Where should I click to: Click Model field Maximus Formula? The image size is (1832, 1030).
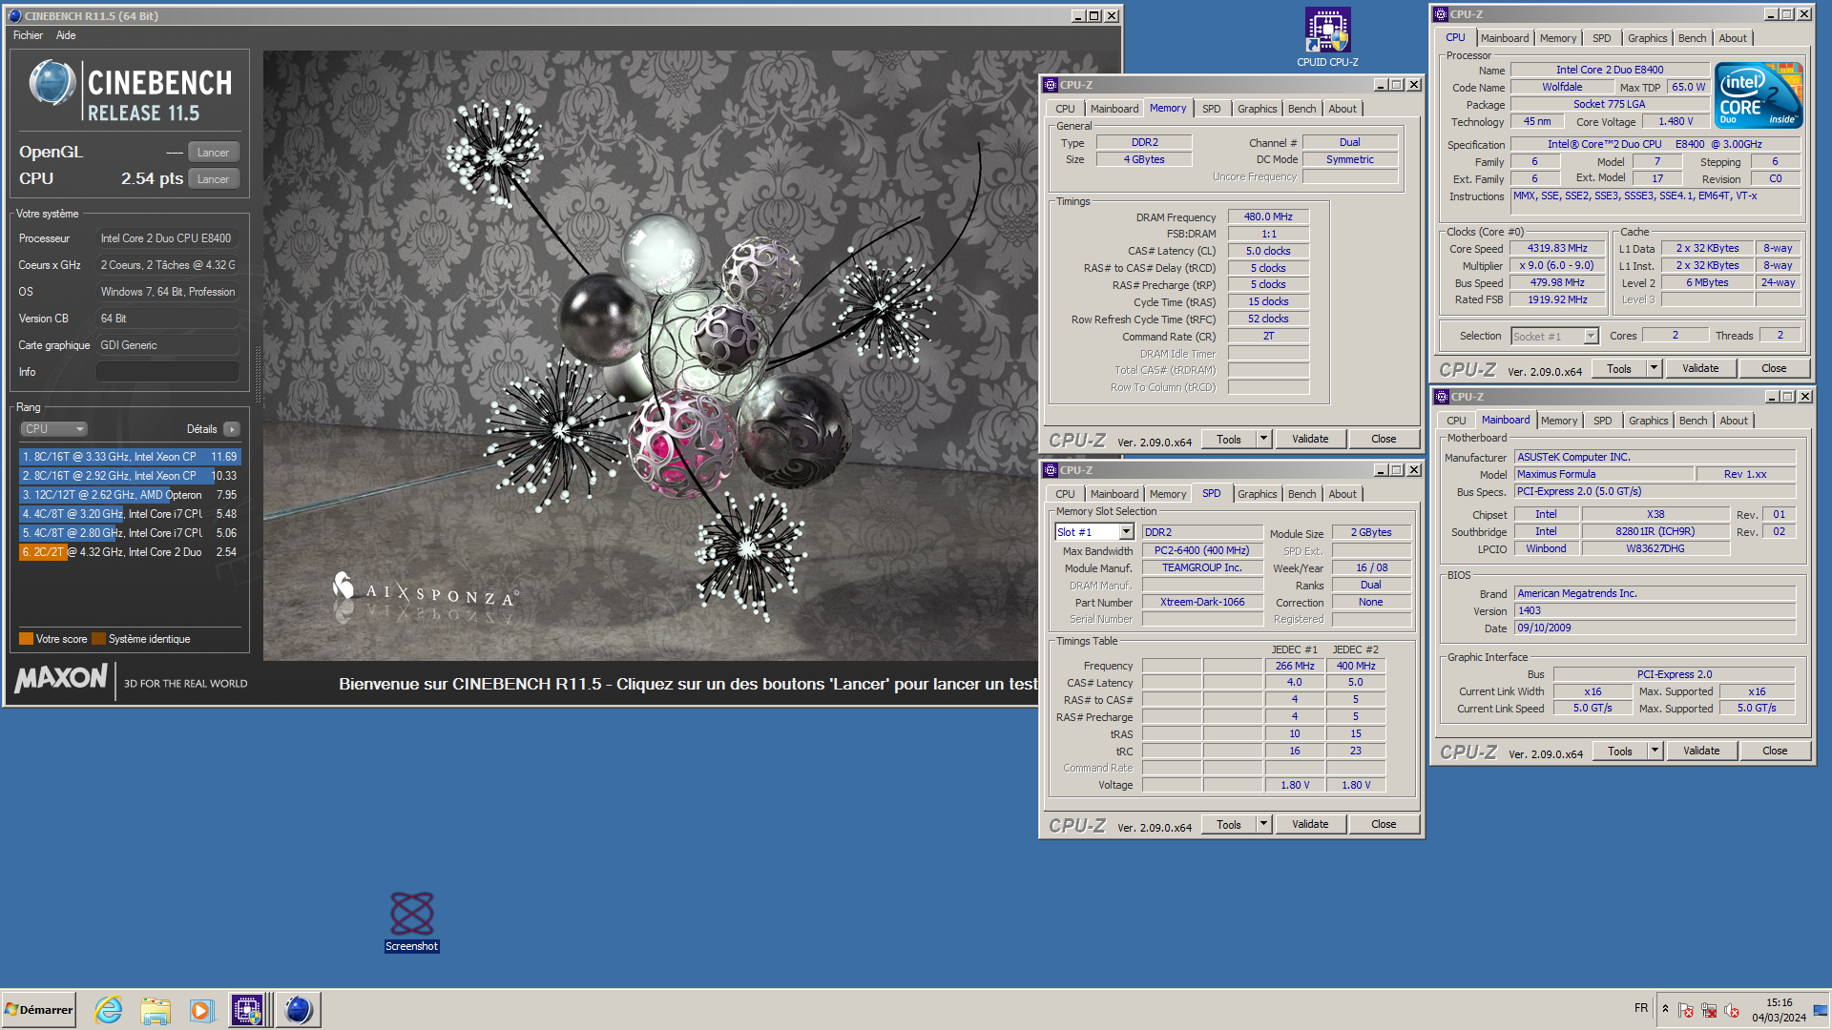(1604, 474)
